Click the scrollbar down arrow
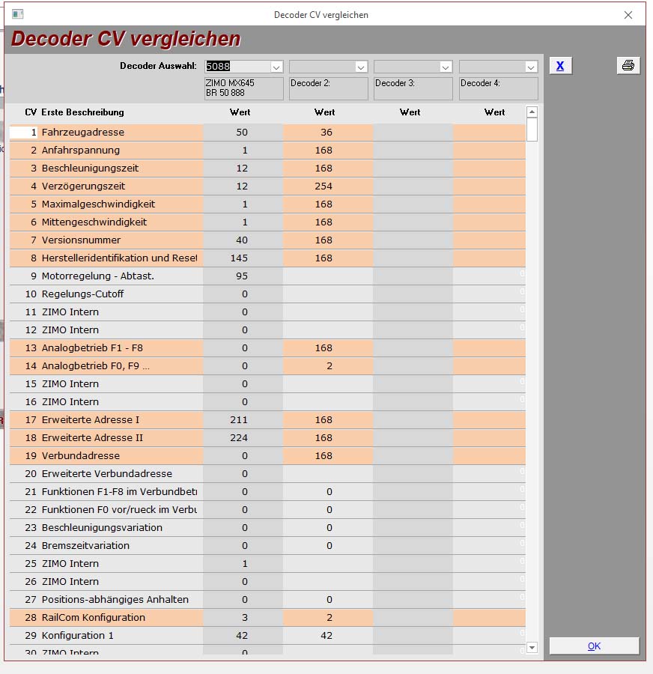653x674 pixels. point(532,647)
